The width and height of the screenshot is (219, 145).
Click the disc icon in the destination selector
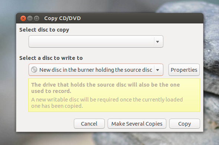34,70
